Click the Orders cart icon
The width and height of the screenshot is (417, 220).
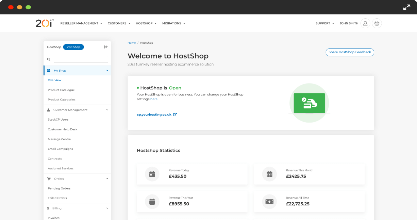[x=49, y=179]
